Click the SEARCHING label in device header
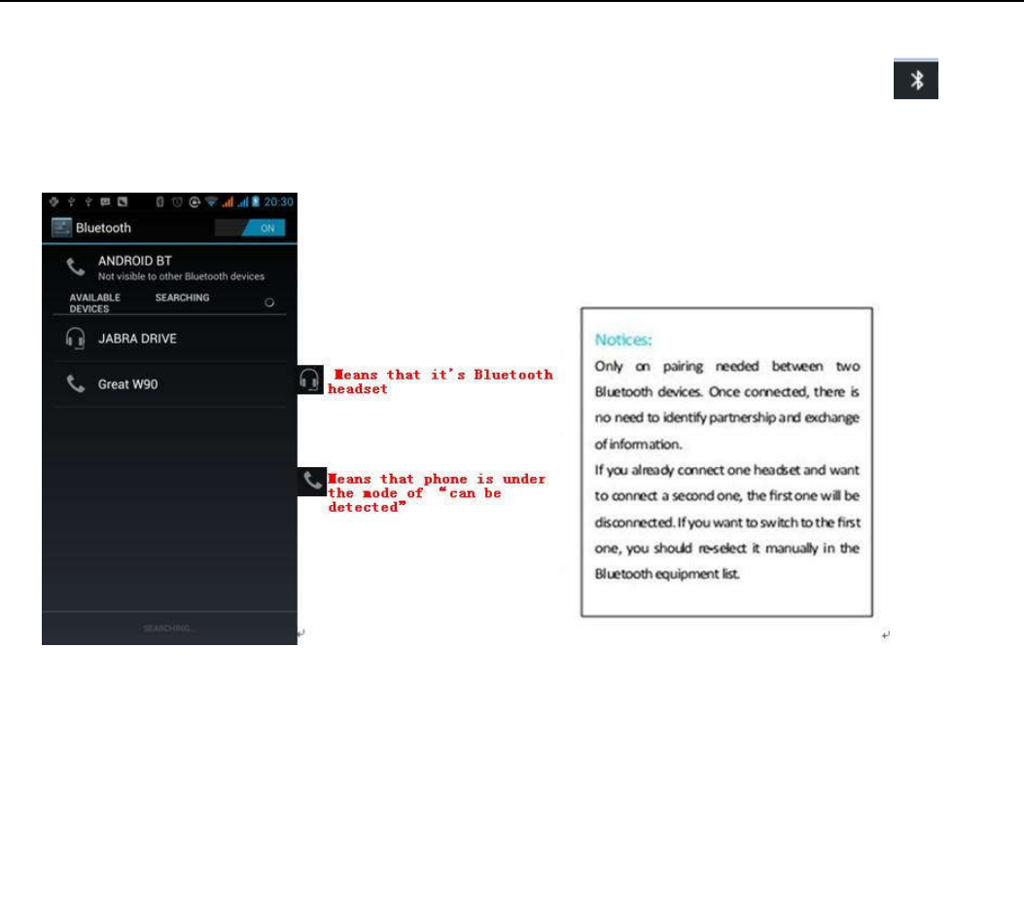Image resolution: width=1024 pixels, height=899 pixels. (182, 298)
